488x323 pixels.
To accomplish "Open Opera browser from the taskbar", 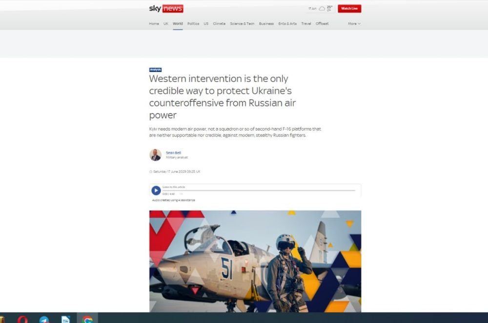I will (22, 319).
